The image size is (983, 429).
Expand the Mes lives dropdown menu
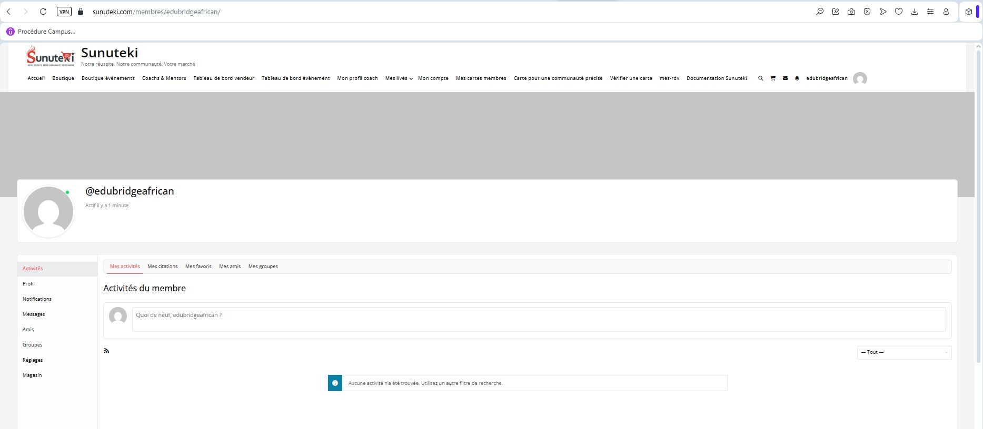(399, 78)
